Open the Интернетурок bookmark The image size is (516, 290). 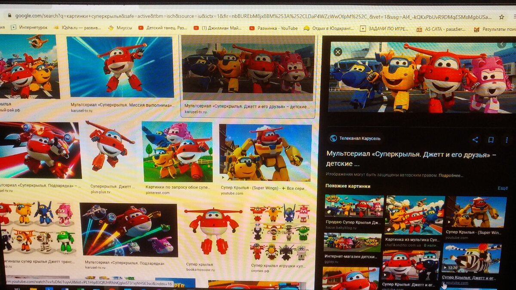click(29, 27)
